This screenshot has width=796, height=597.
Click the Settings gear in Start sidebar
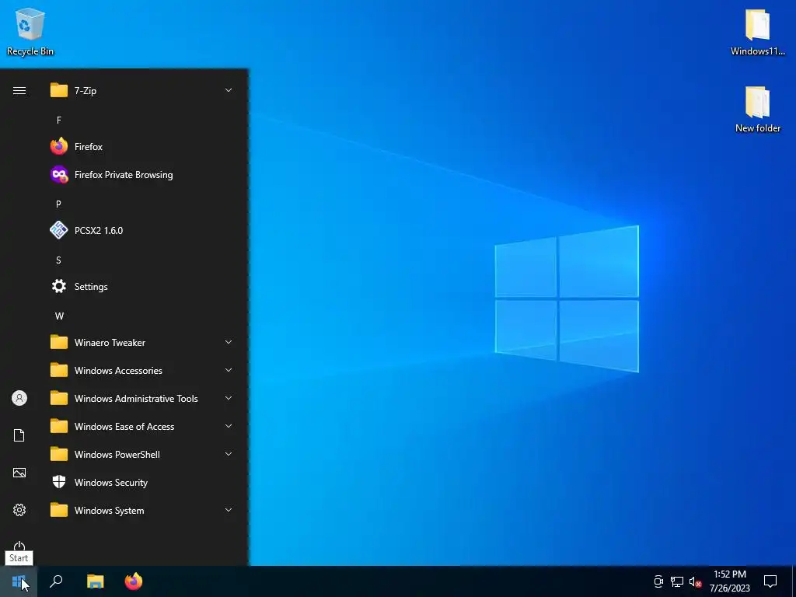point(19,510)
